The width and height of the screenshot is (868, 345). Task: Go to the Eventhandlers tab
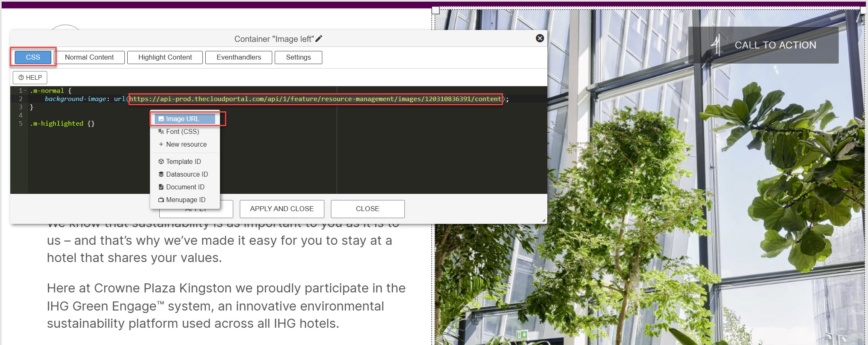pos(239,57)
